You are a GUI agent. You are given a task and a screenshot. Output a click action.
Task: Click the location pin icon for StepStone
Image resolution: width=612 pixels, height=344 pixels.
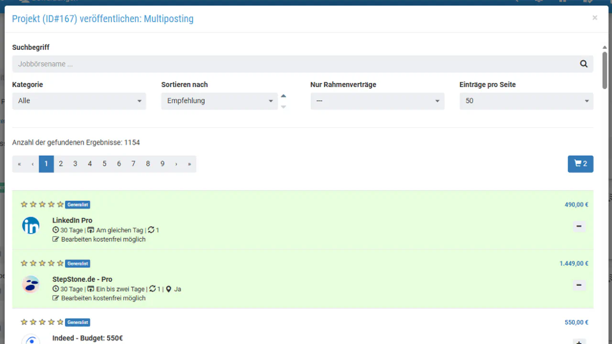click(169, 289)
